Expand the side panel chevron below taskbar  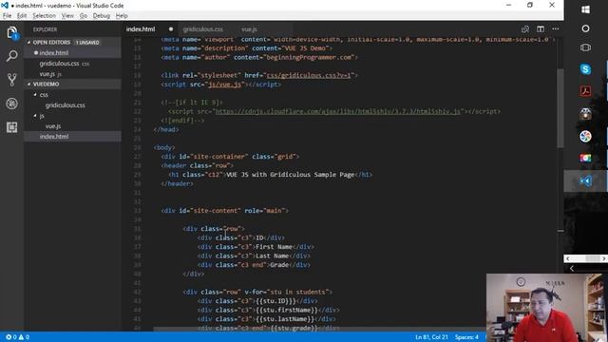tap(572, 268)
